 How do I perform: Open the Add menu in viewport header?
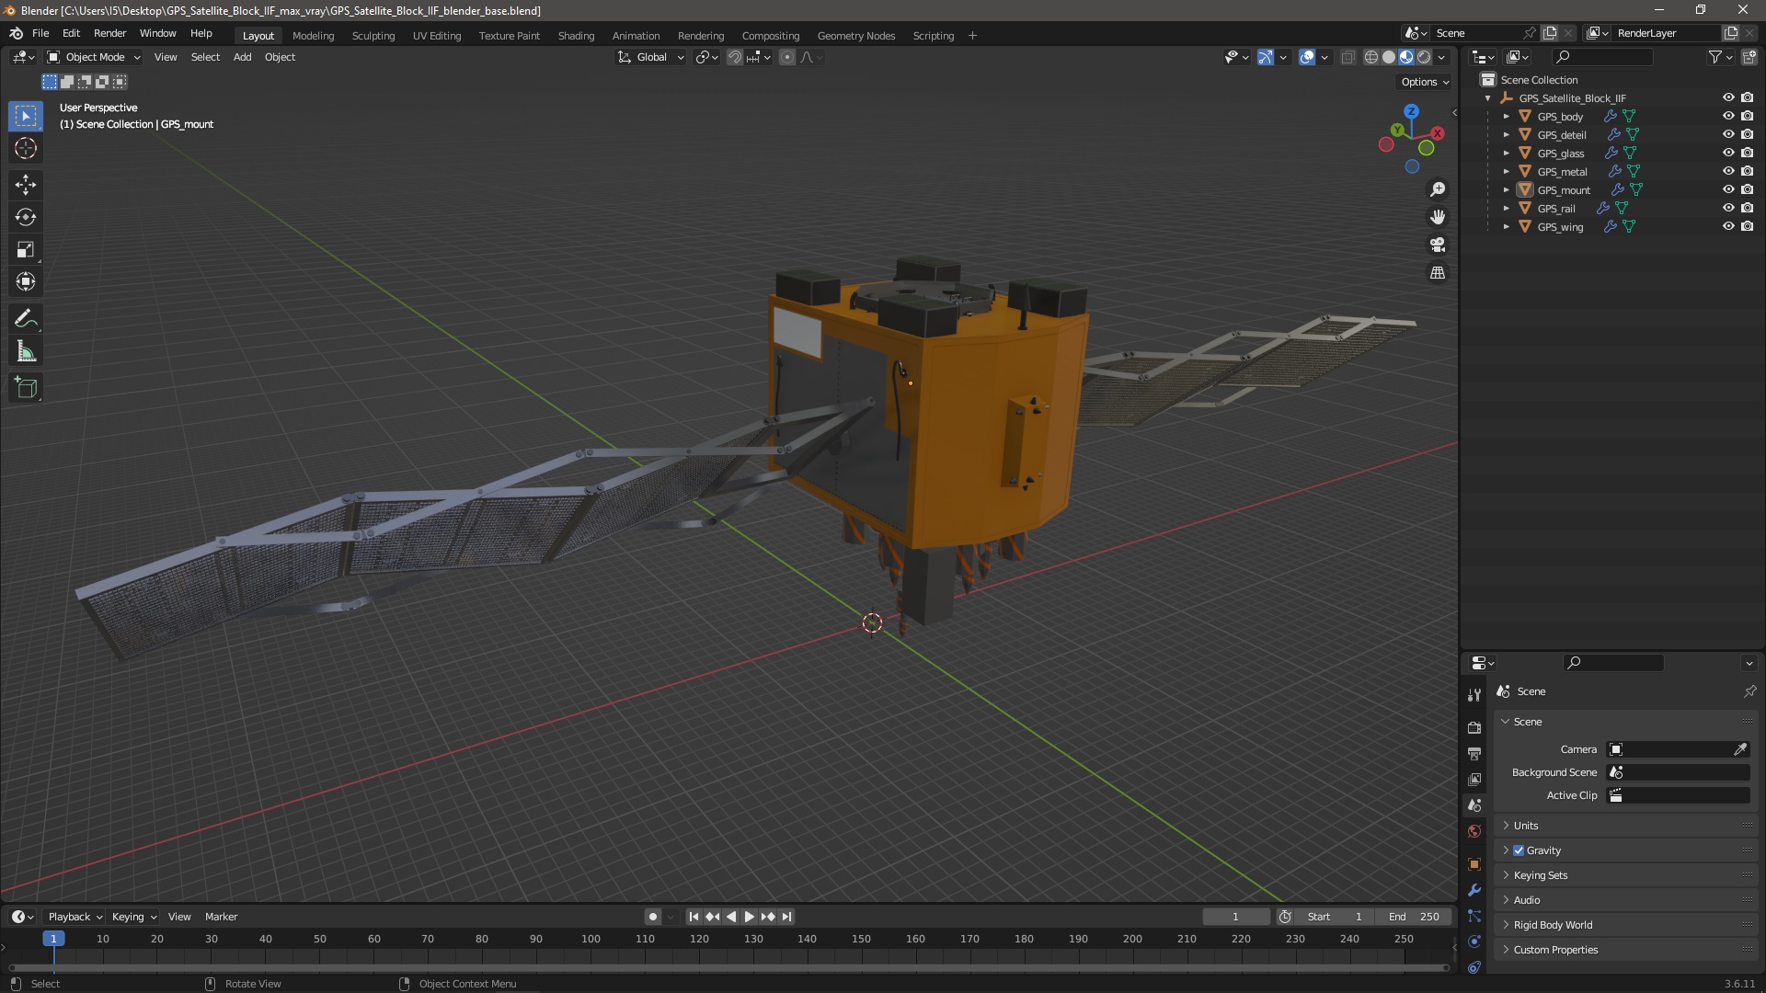point(242,57)
